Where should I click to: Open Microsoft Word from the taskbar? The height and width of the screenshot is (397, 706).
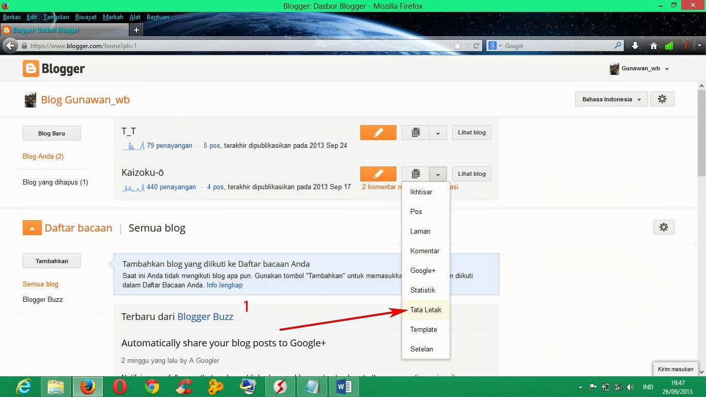pos(344,387)
